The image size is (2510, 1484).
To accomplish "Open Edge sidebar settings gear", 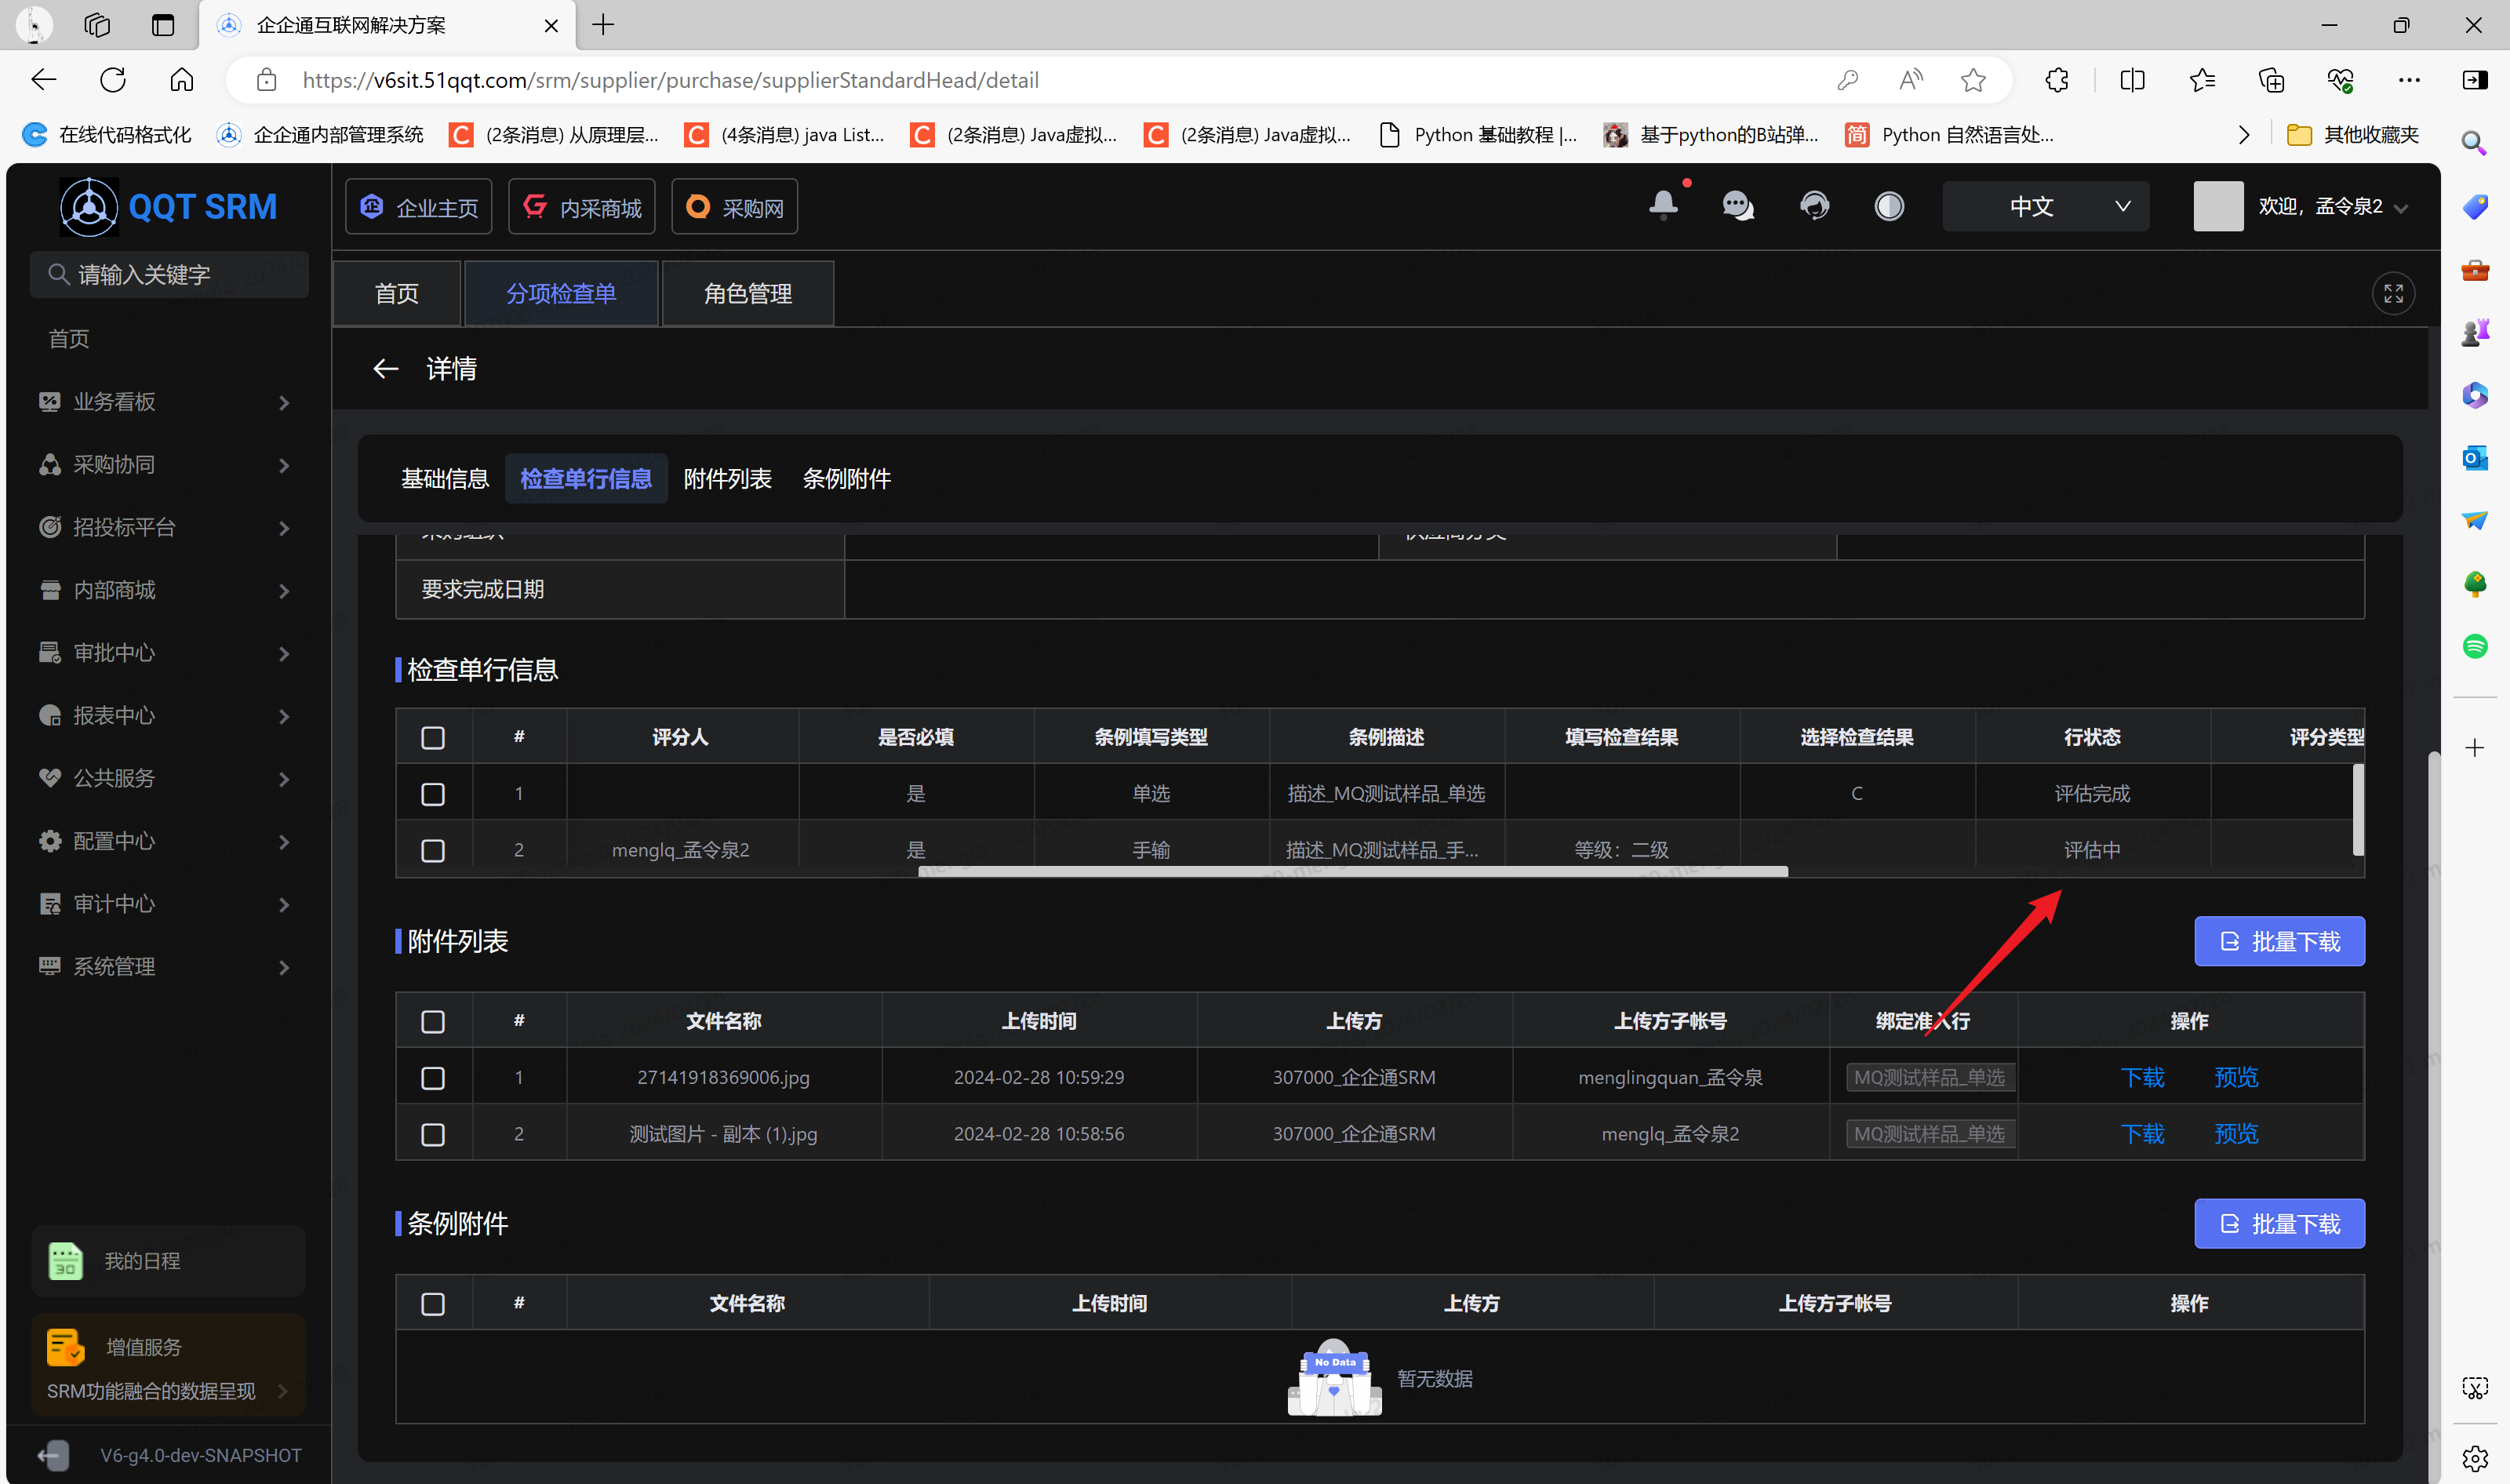I will coord(2474,1458).
